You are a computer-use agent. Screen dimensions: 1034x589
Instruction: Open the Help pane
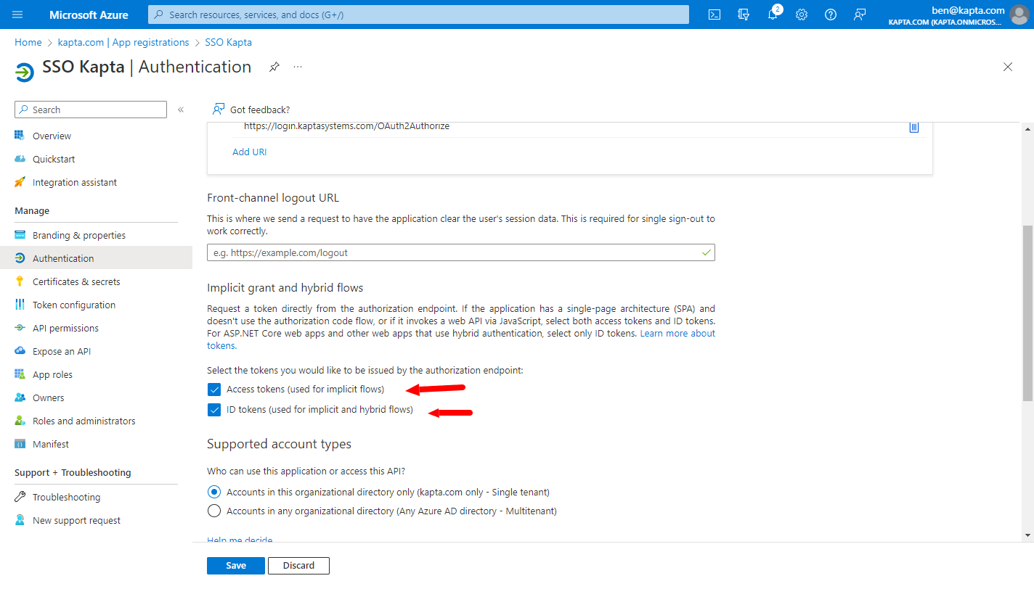tap(830, 14)
